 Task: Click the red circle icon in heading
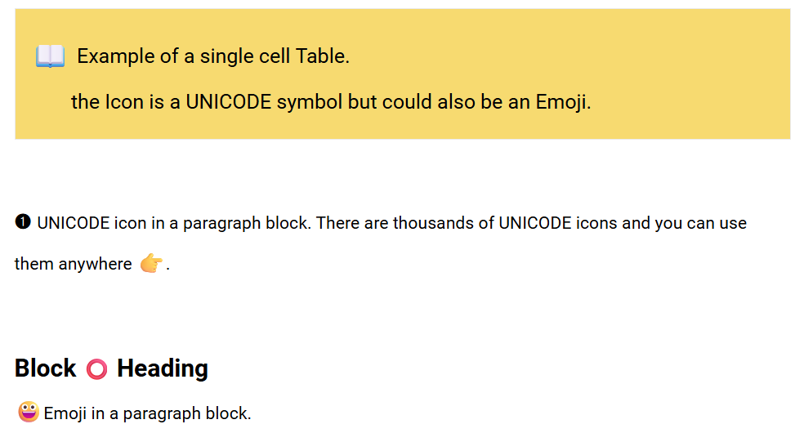pyautogui.click(x=96, y=369)
